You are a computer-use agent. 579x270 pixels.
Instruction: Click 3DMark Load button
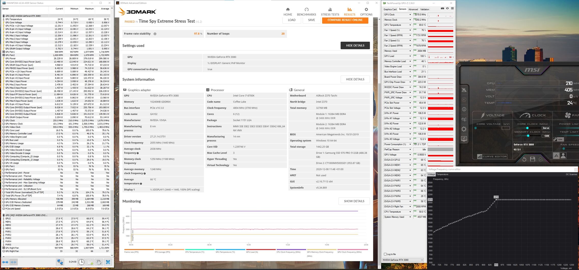click(x=292, y=20)
